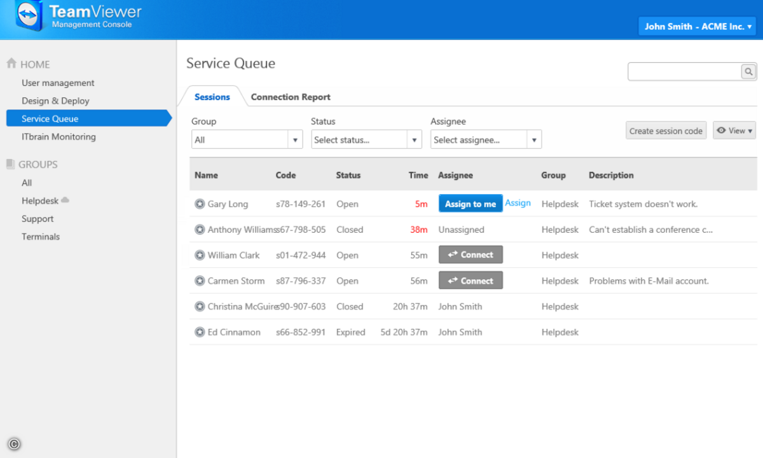Click the Groups icon in sidebar
This screenshot has width=763, height=458.
pyautogui.click(x=10, y=164)
